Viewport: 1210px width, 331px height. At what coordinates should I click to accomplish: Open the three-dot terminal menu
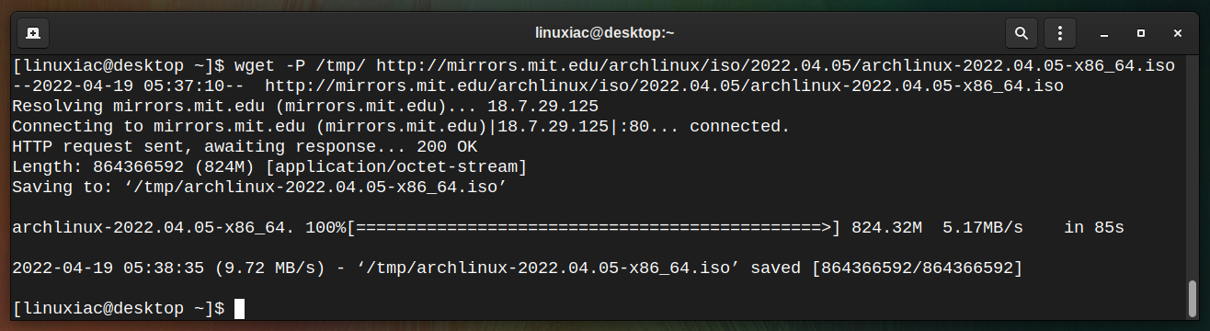tap(1060, 33)
